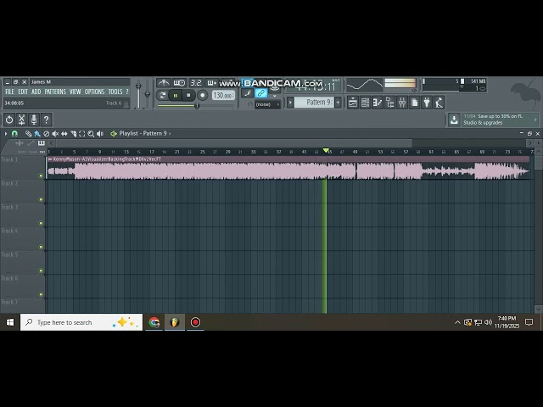Screen dimensions: 543x407
Task: Toggle the overdub/blend recording icon
Action: point(211,83)
